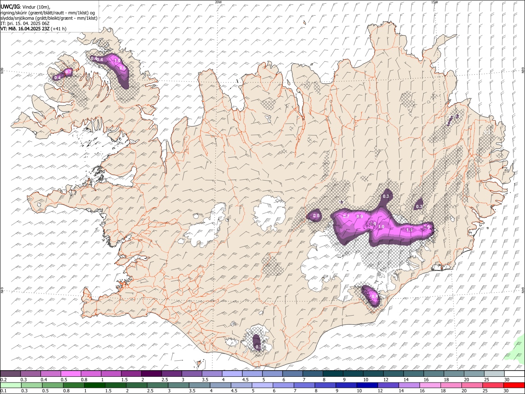Click the pale periwinkle 4 swatch in upper legend

(x=232, y=374)
